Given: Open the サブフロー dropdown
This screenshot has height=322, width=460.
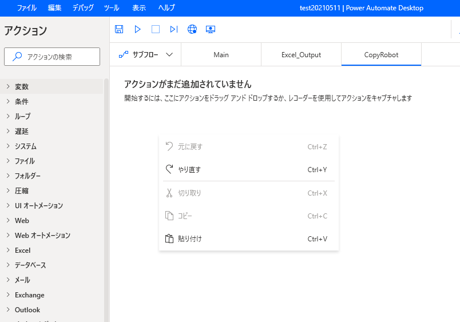Looking at the screenshot, I should pos(146,55).
